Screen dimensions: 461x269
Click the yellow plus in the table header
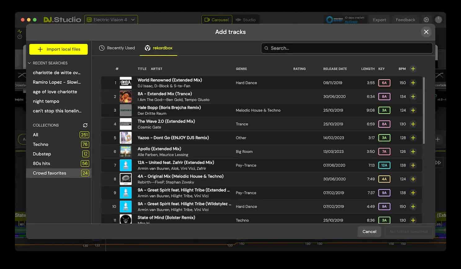tap(413, 69)
